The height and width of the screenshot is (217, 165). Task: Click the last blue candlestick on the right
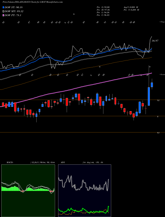(152, 85)
